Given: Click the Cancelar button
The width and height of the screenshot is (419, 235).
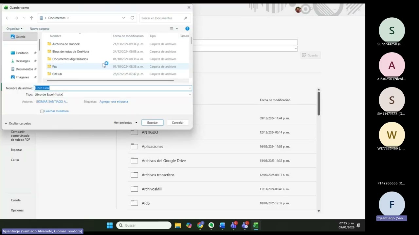Looking at the screenshot, I should coord(178,123).
